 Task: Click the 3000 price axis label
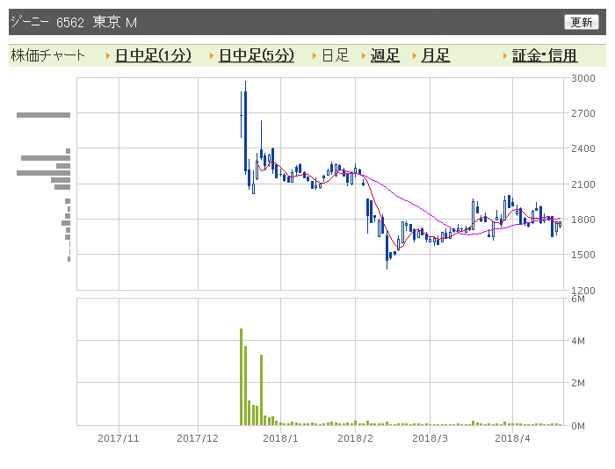point(582,78)
